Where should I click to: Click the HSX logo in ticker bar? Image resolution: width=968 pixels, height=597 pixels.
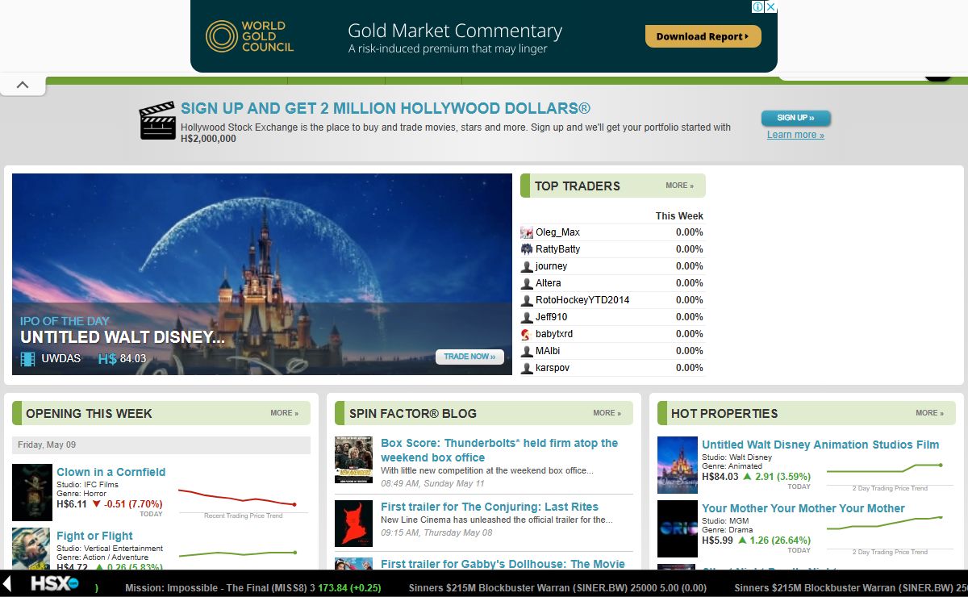pos(54,582)
